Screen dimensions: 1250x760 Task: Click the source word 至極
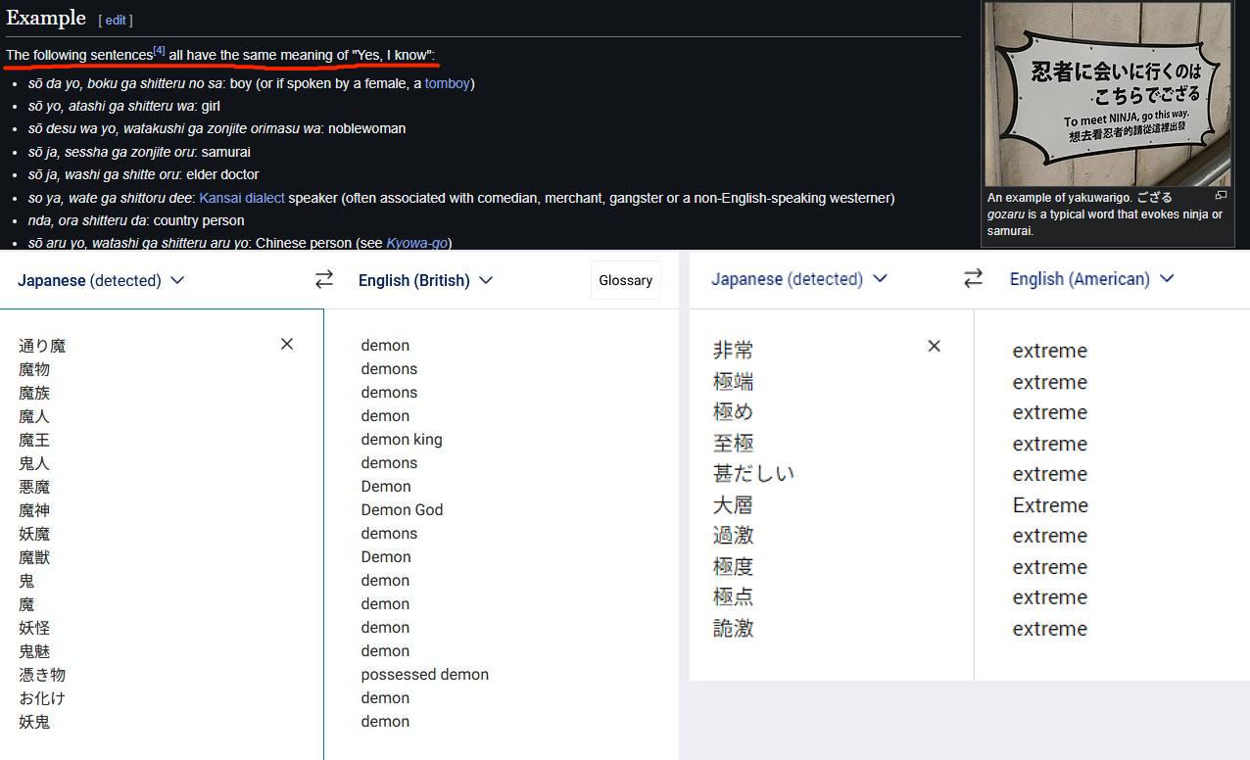coord(733,444)
